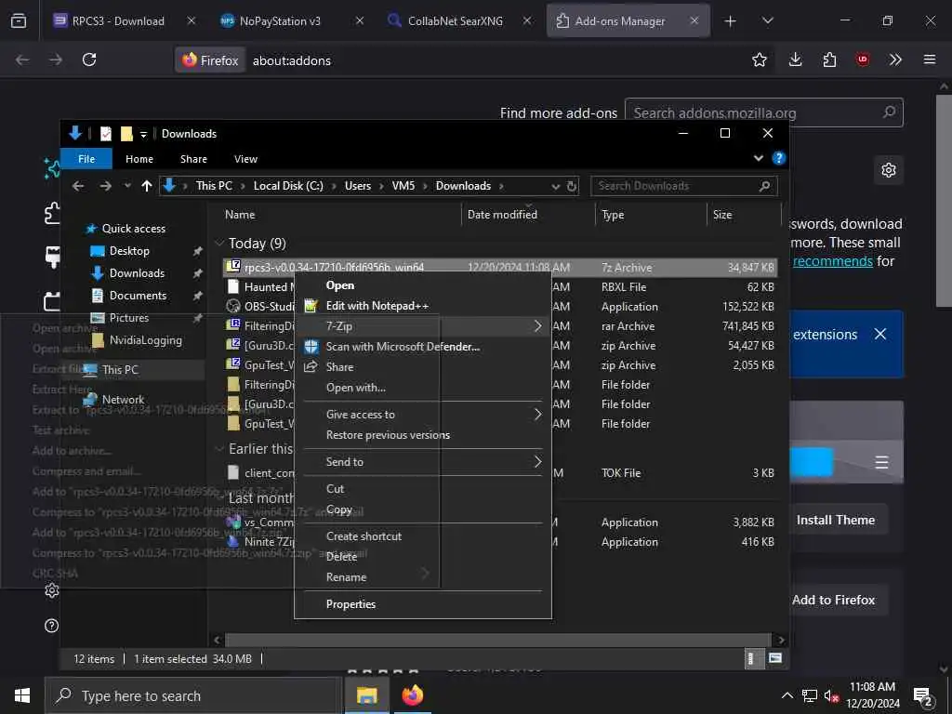952x714 pixels.
Task: Click New folder icon in title bar
Action: point(126,134)
